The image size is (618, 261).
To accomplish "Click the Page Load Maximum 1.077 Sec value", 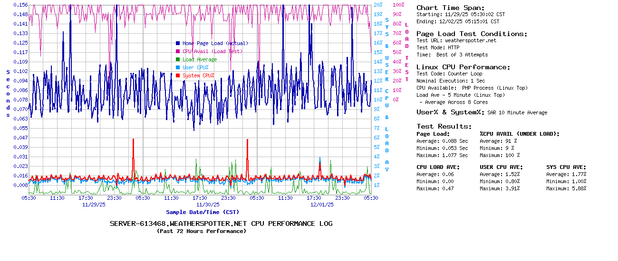I will click(455, 155).
